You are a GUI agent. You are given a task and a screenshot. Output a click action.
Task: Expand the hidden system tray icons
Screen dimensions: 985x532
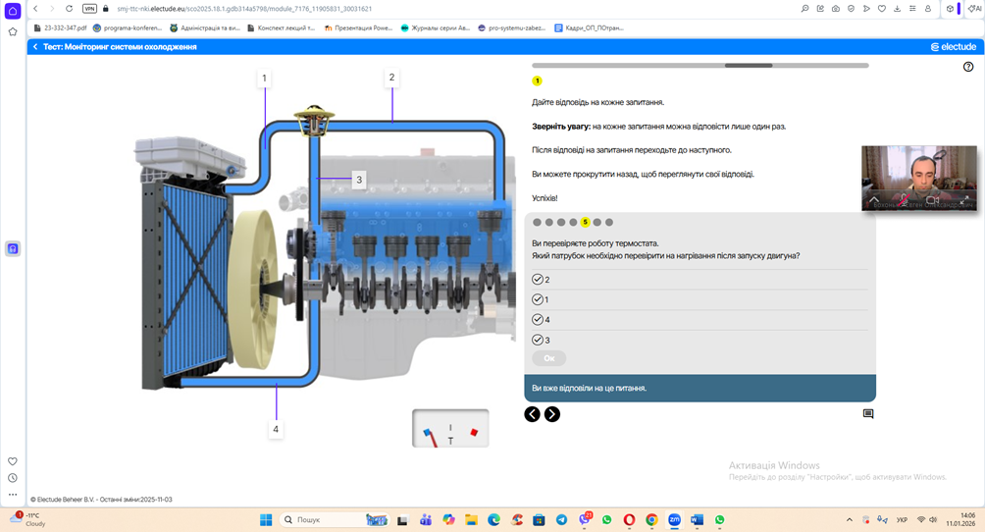click(x=850, y=519)
